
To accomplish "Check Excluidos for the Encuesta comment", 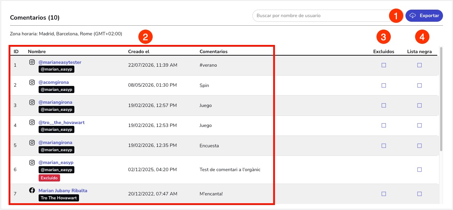I will pos(384,146).
